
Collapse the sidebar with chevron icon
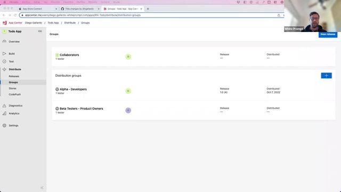42,188
